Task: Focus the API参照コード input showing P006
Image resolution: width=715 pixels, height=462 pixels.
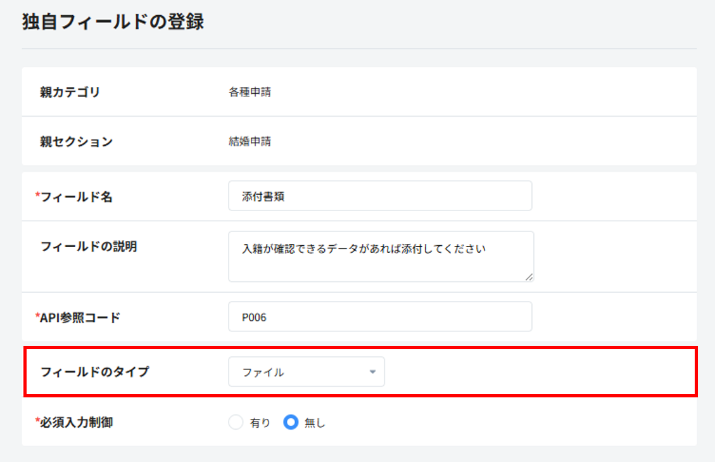Action: [380, 316]
